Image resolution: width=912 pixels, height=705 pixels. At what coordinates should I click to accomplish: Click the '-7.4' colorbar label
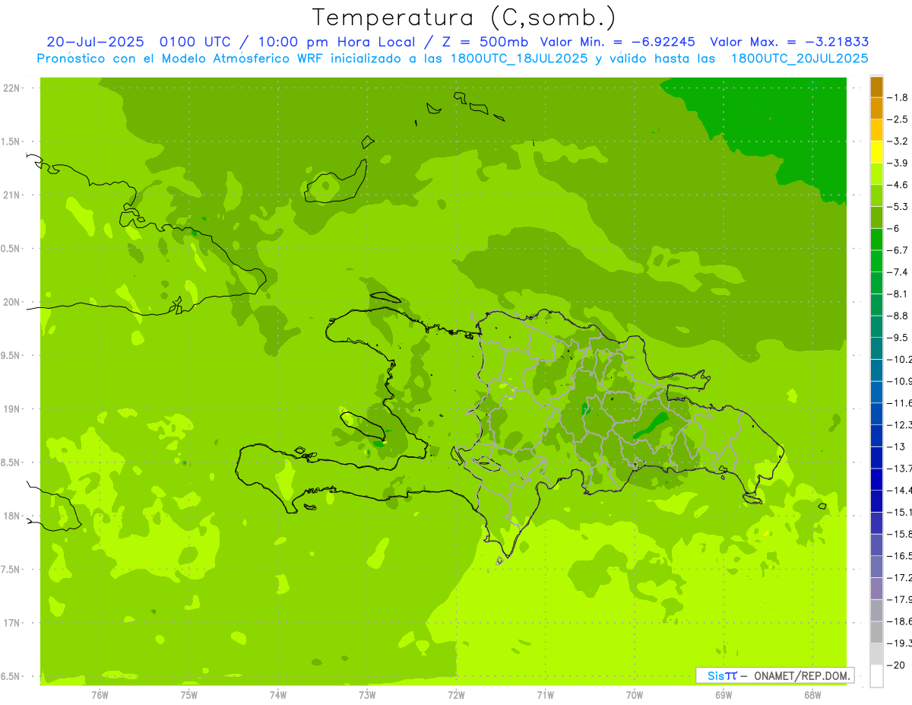[898, 272]
